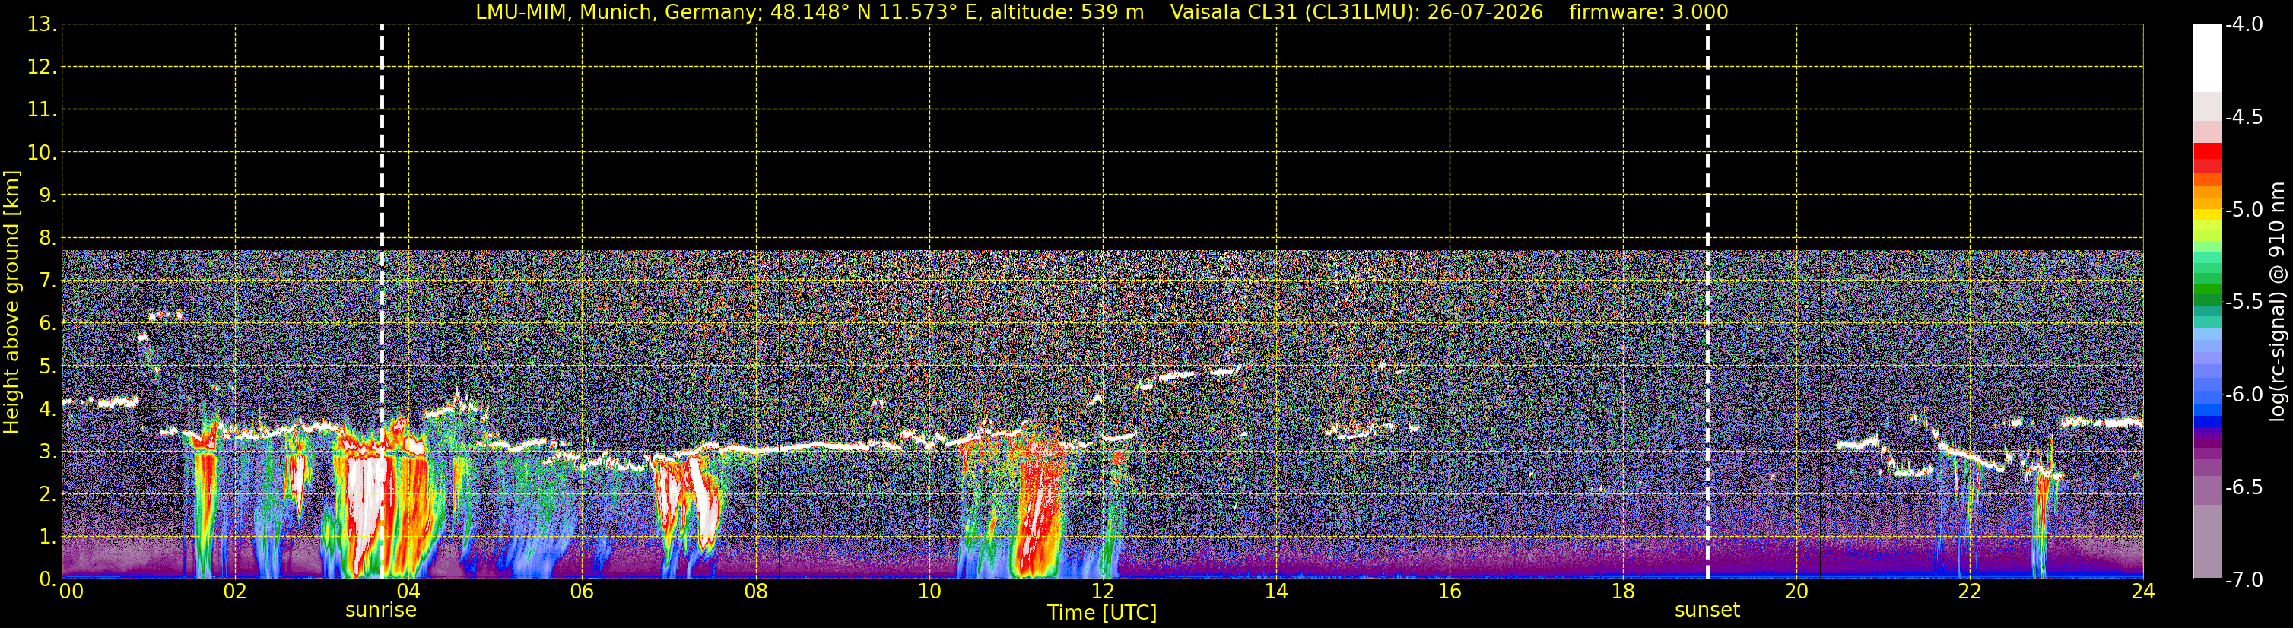This screenshot has height=628, width=2293.
Task: Click the '02' time axis tick label
Action: click(235, 592)
